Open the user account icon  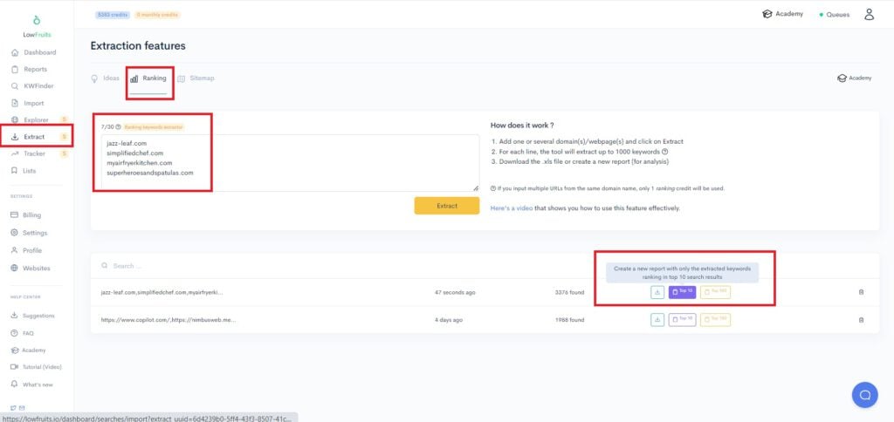tap(868, 14)
